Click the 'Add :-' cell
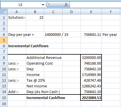This screenshot has height=107, width=121. [x=17, y=92]
